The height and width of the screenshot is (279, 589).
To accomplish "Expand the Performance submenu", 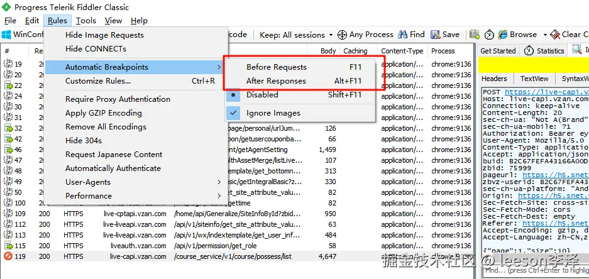I will [x=136, y=196].
